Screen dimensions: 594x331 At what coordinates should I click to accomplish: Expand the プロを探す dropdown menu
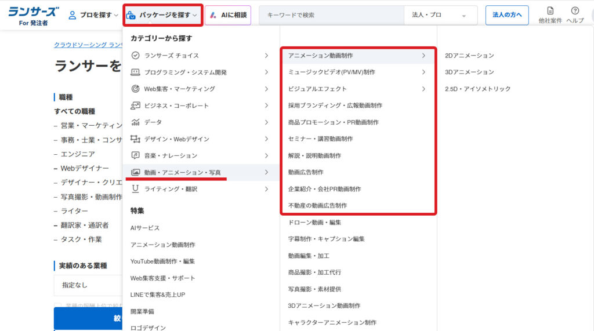tap(93, 15)
